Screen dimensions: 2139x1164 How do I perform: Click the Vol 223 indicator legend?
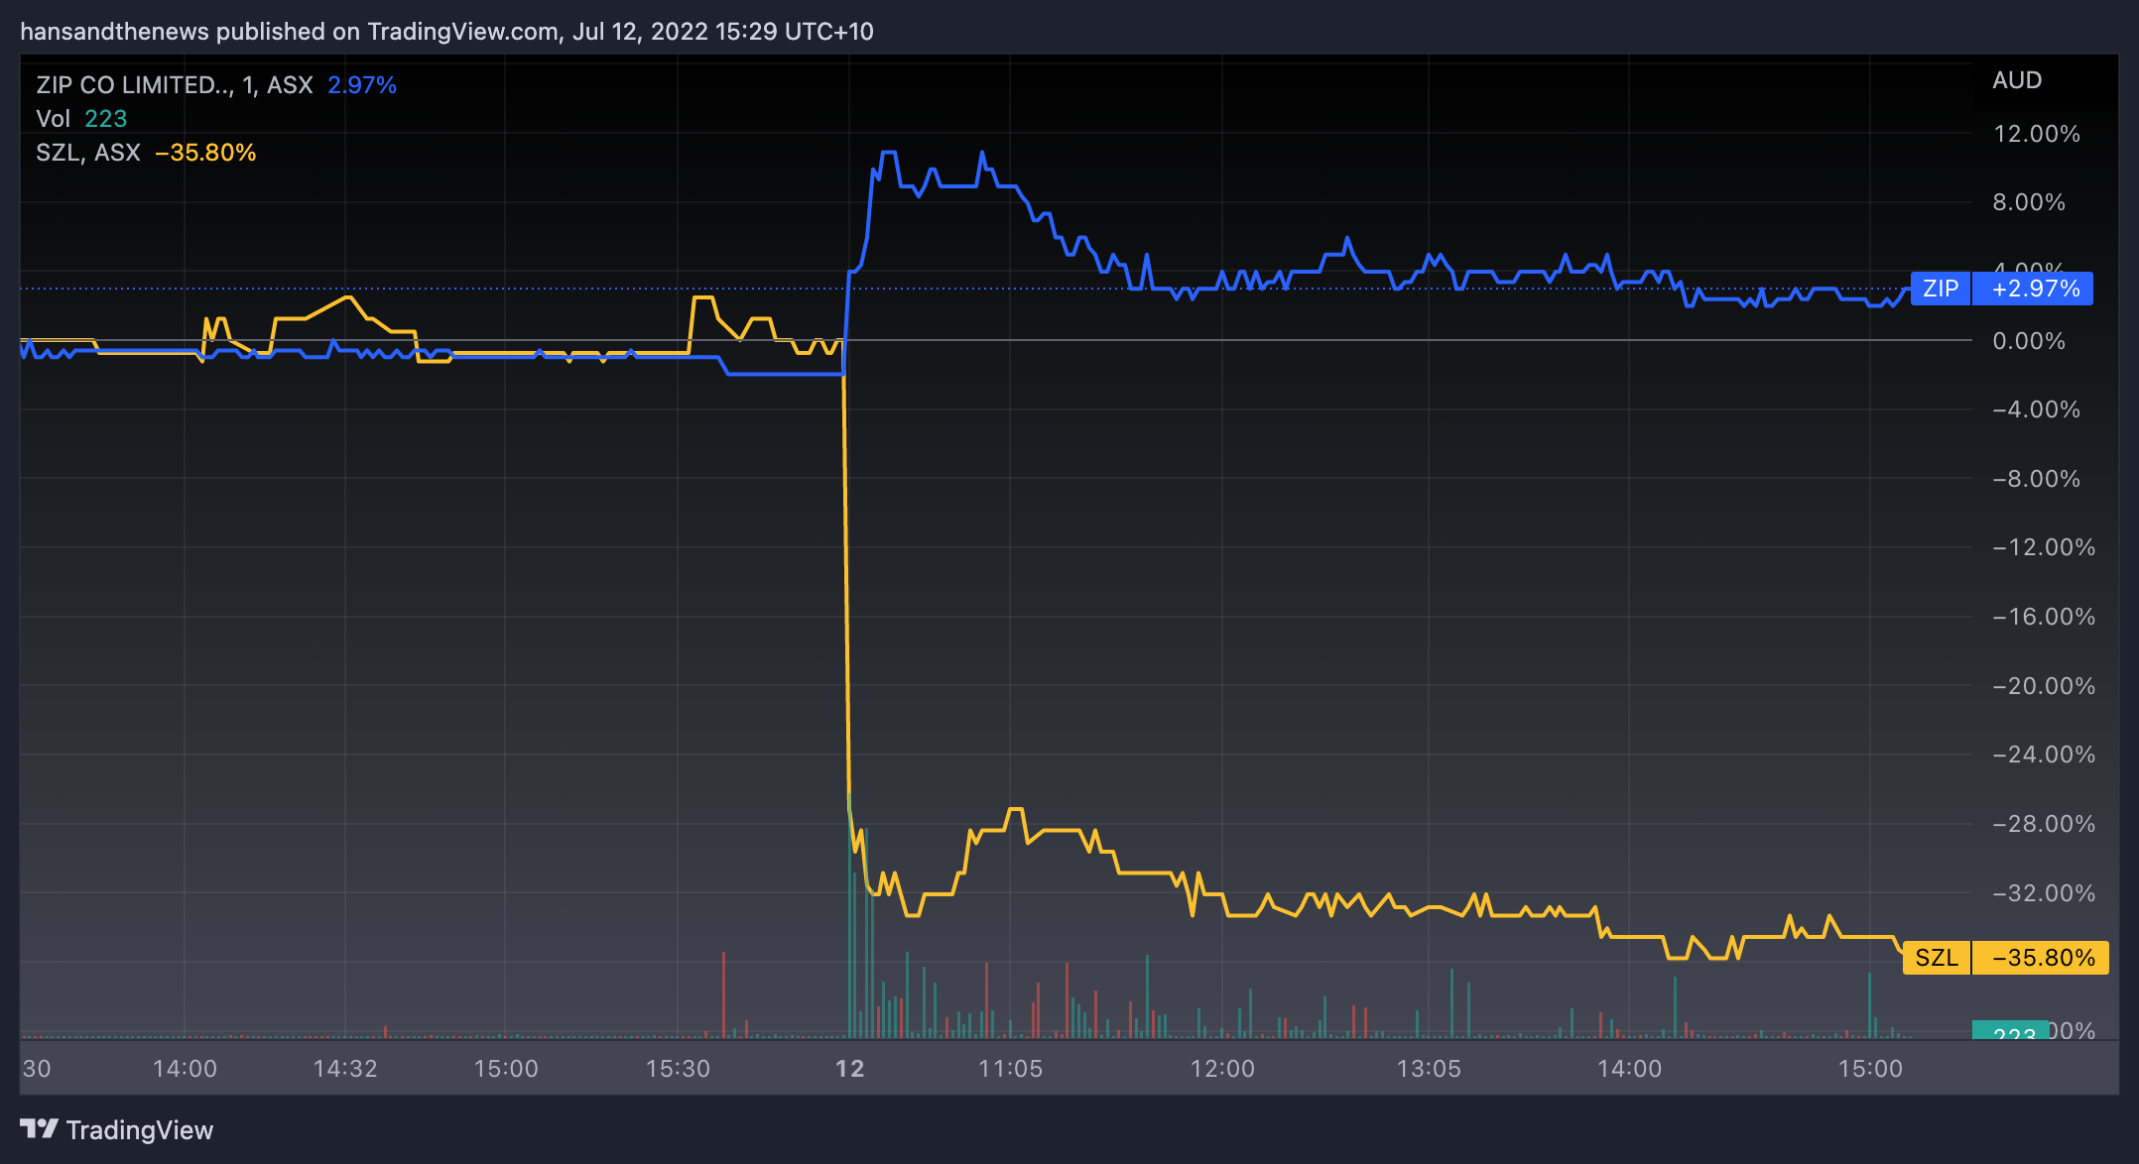pyautogui.click(x=81, y=119)
